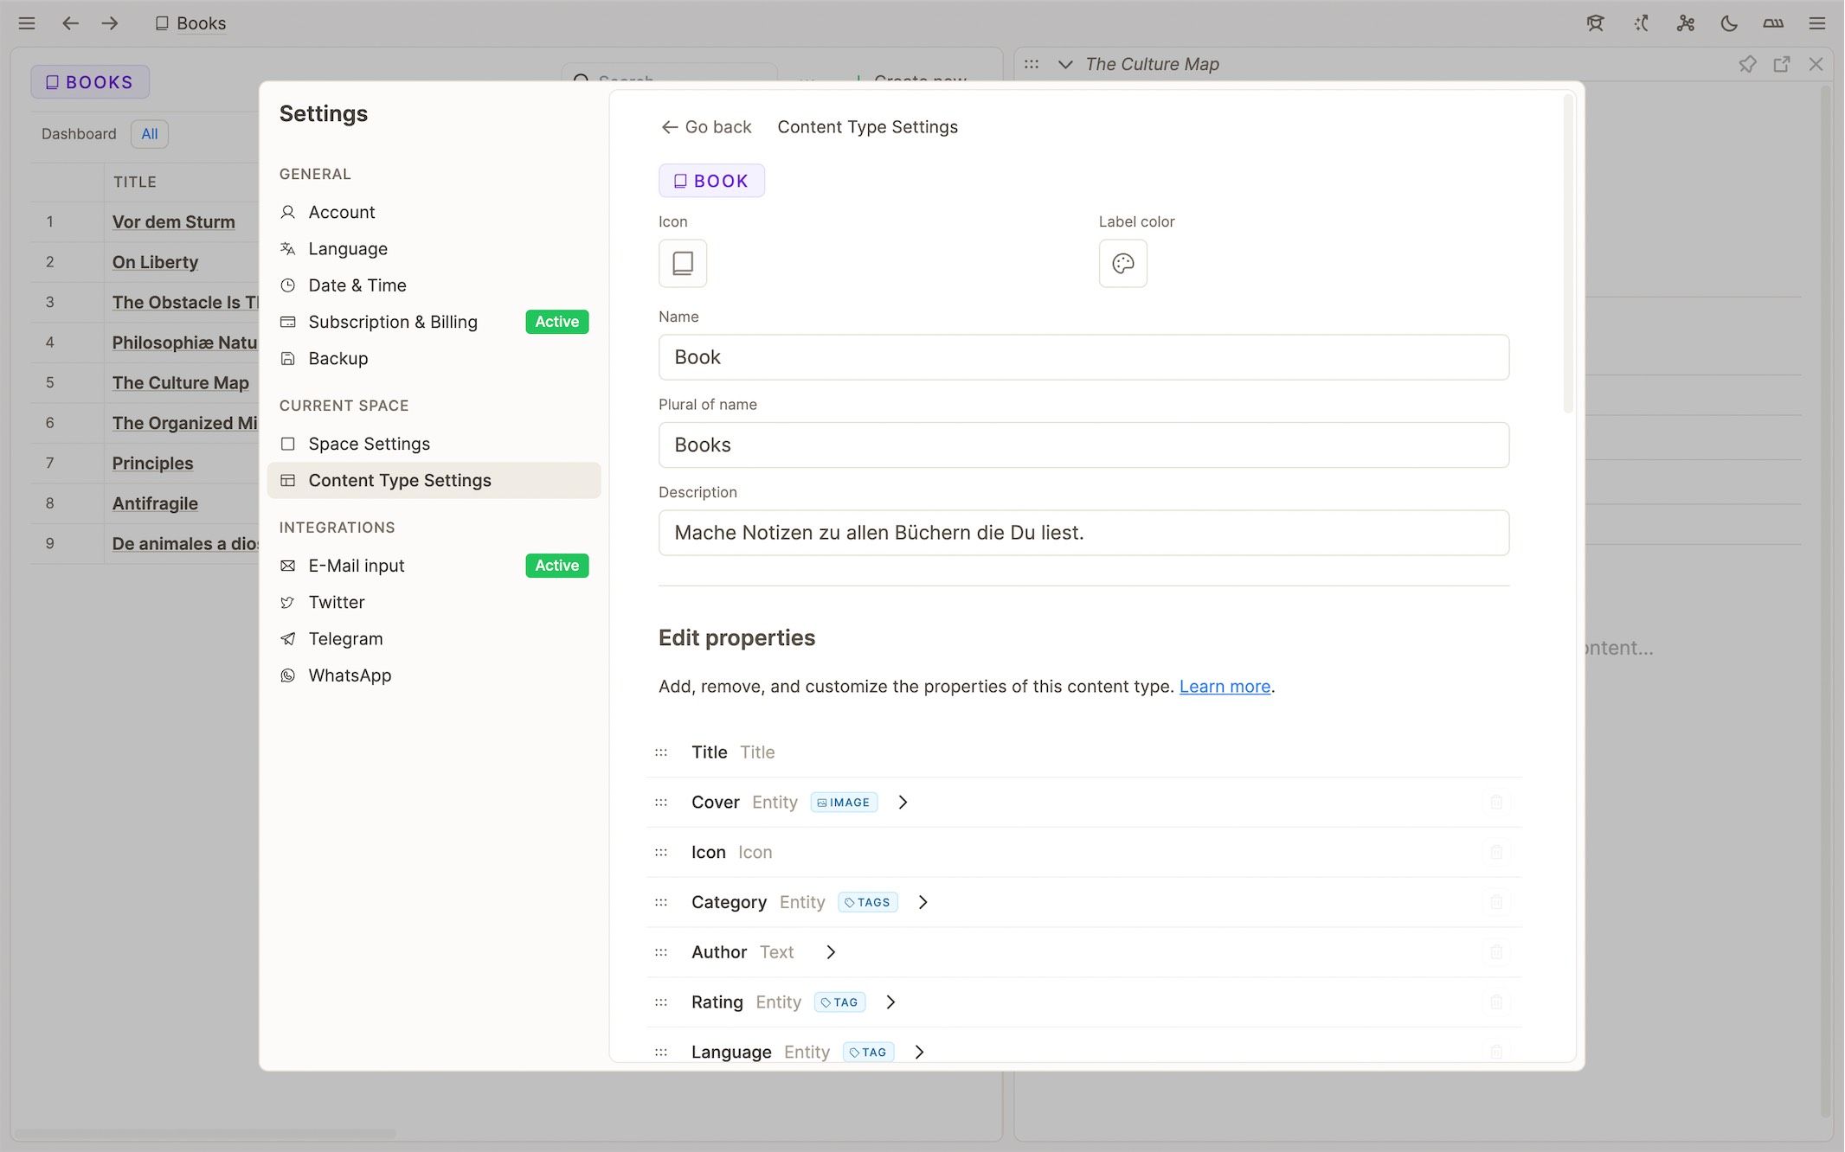Viewport: 1845px width, 1152px height.
Task: Click the Active badge next to E-Mail input
Action: pyautogui.click(x=556, y=565)
